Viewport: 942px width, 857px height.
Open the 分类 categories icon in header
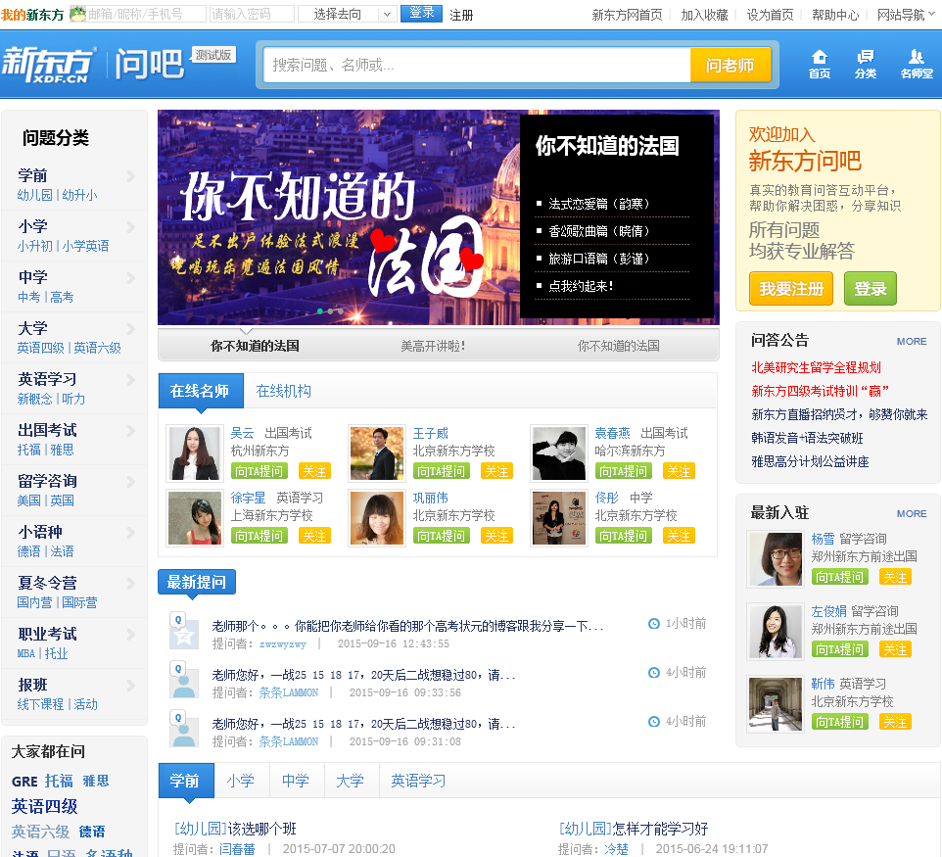coord(865,65)
